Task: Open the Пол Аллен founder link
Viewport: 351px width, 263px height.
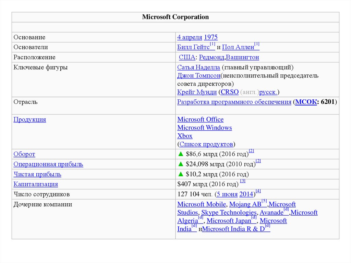Action: [x=238, y=47]
